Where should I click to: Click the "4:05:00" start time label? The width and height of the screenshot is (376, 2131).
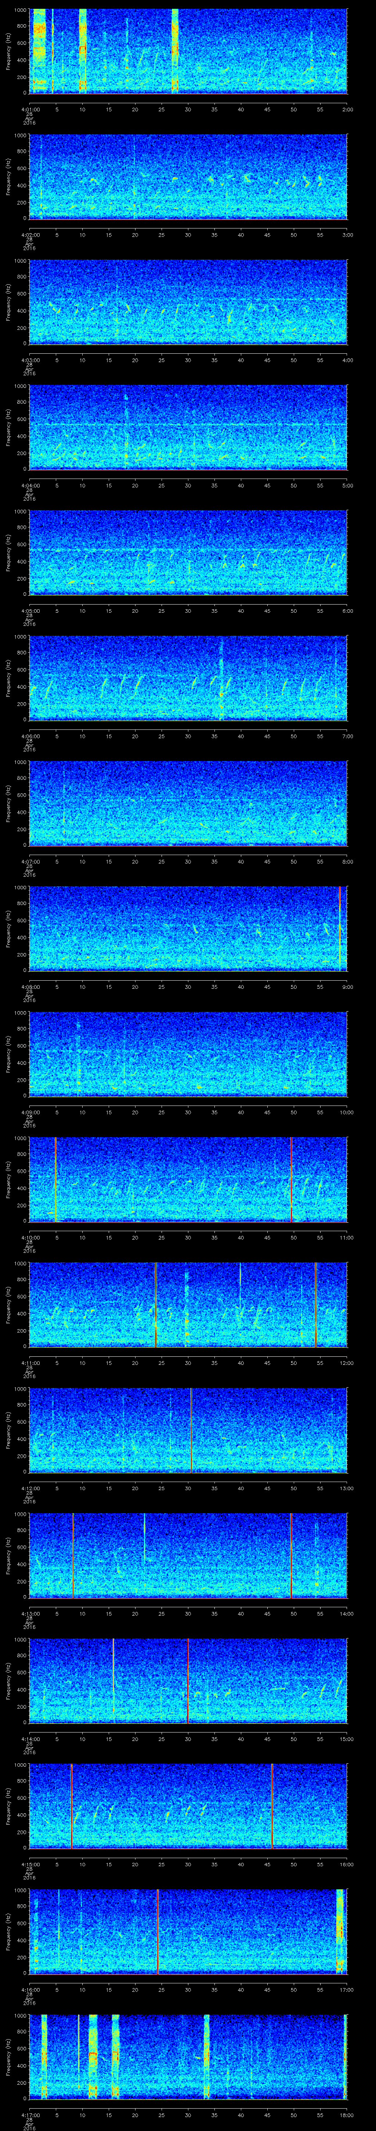(30, 610)
